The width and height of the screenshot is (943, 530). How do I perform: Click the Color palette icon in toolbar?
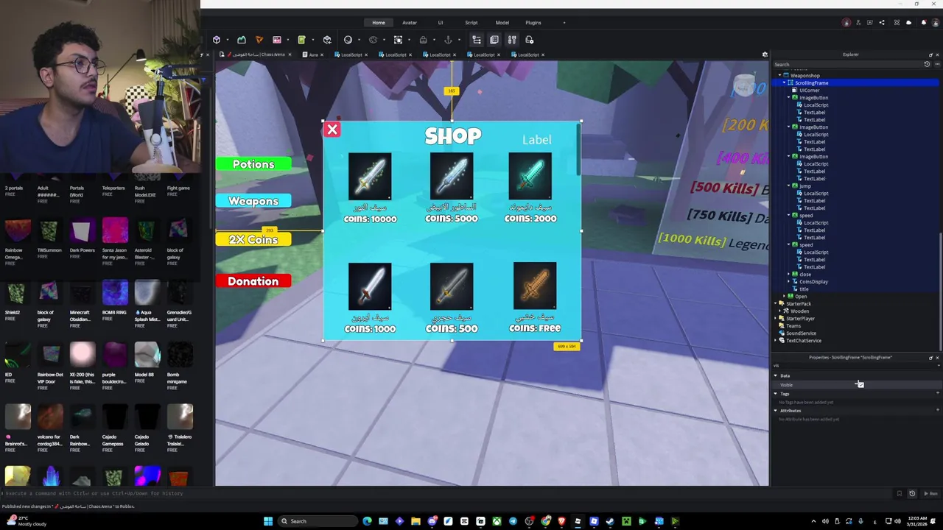[373, 40]
